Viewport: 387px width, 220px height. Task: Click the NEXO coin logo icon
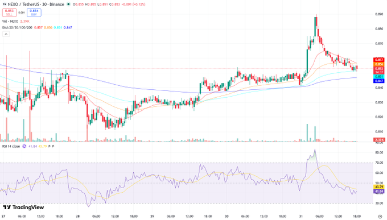click(x=4, y=4)
